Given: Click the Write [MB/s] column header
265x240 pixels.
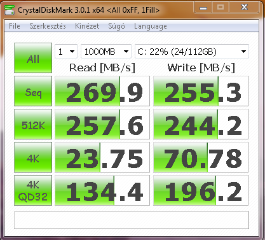Looking at the screenshot, I should 201,68.
